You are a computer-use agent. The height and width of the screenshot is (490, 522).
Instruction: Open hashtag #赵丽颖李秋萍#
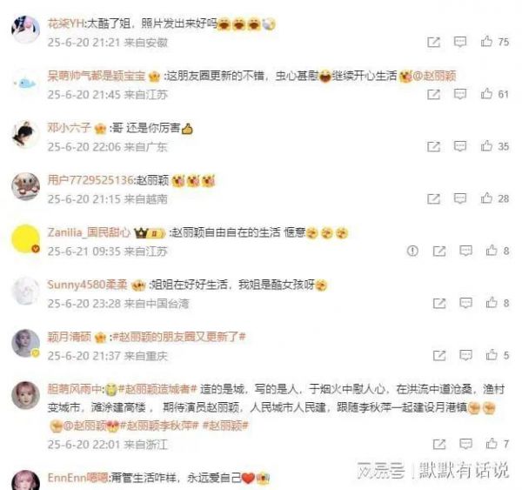click(x=159, y=426)
